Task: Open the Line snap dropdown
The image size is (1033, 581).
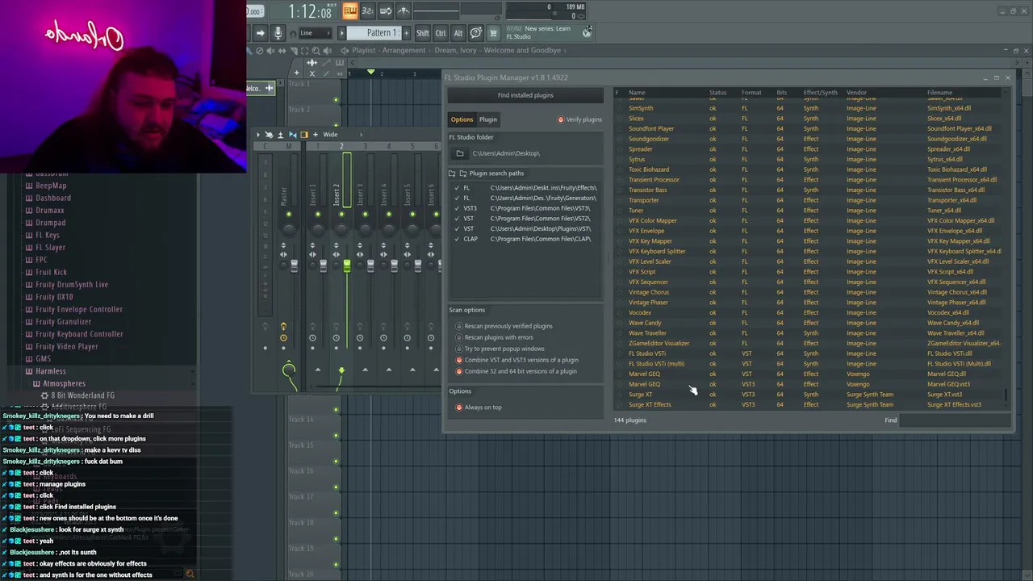Action: [316, 33]
